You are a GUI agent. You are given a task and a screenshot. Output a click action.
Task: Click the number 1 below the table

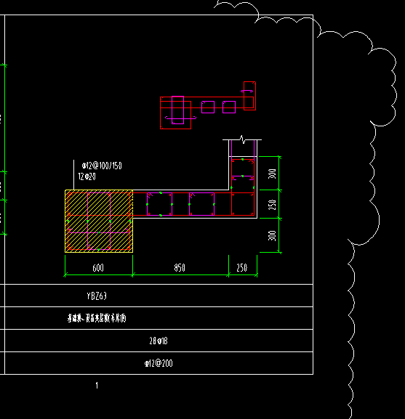97,386
